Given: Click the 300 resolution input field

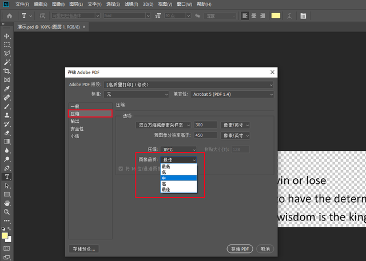Looking at the screenshot, I should [x=205, y=125].
